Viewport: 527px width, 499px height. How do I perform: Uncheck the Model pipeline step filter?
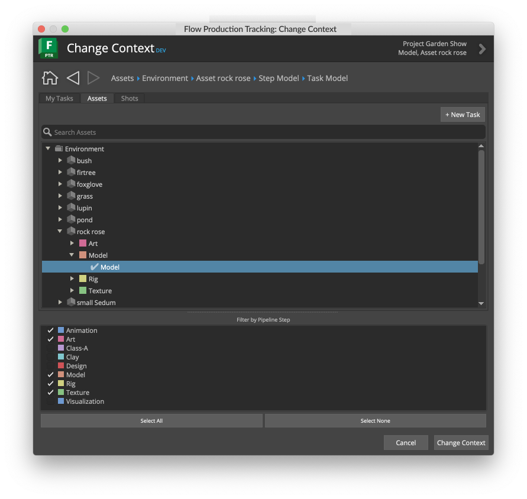(x=50, y=375)
